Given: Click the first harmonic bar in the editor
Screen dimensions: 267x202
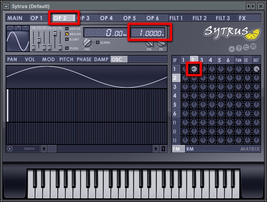Looking at the screenshot, I should (x=8, y=105).
